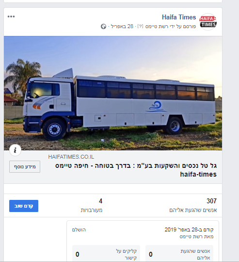Open the Haifa Times page name link

tap(179, 17)
